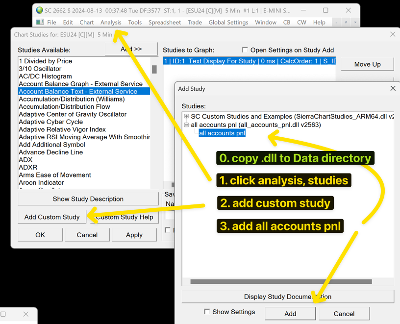400x324 pixels.
Task: Open the CB menu
Action: [287, 23]
